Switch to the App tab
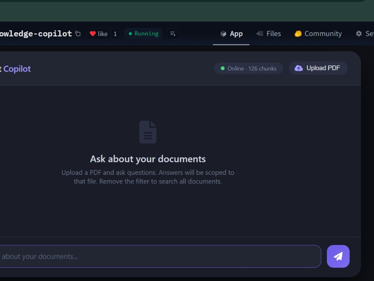 (x=231, y=34)
